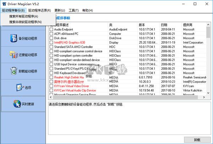213x144 pixels.
Task: Click the horizontal scrollbar thumb
Action: 125,97
